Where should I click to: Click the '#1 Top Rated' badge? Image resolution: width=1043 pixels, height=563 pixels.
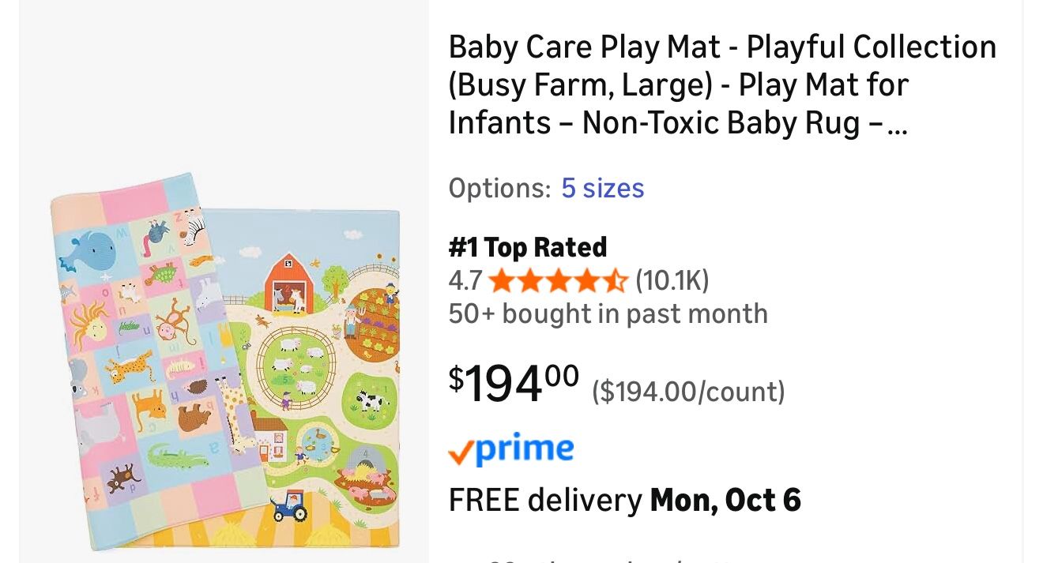[x=528, y=247]
